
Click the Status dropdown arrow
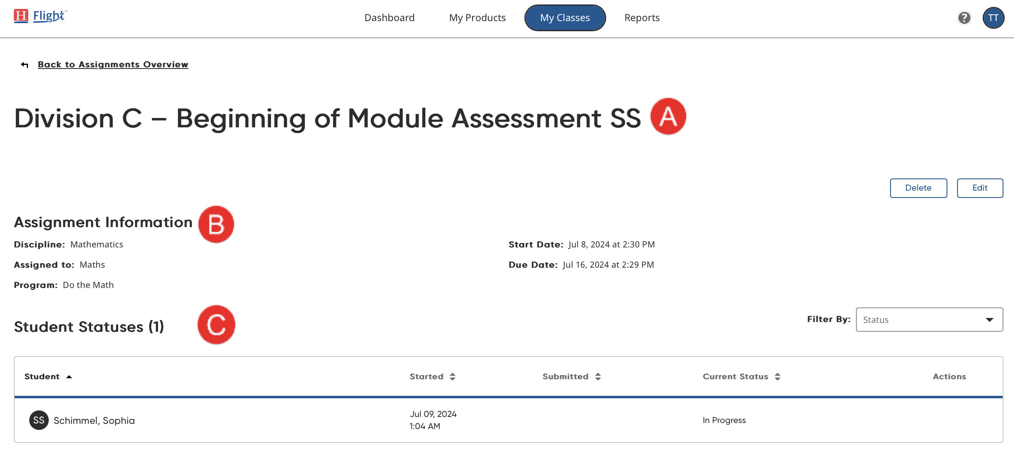tap(990, 320)
